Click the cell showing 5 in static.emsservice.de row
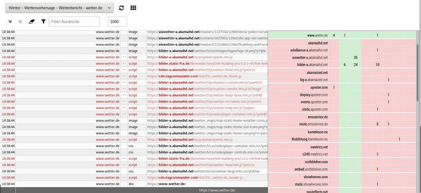Screen dimensions: 421x193 tap(377, 124)
